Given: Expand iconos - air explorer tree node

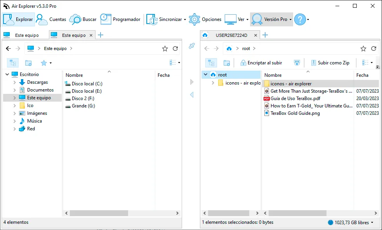Looking at the screenshot, I should pyautogui.click(x=213, y=83).
